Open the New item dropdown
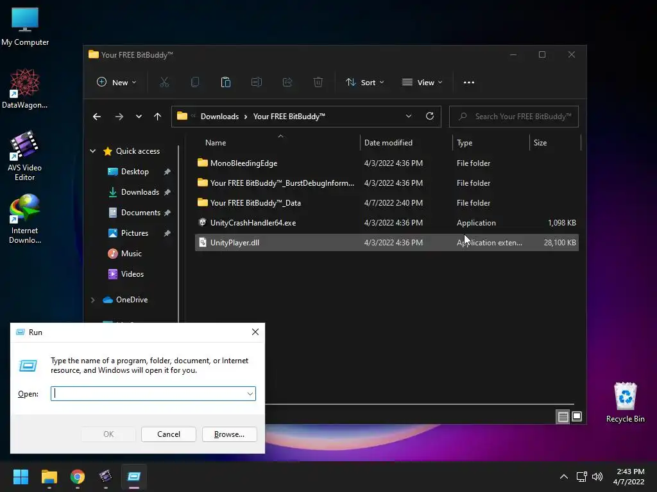Image resolution: width=657 pixels, height=492 pixels. pos(116,83)
